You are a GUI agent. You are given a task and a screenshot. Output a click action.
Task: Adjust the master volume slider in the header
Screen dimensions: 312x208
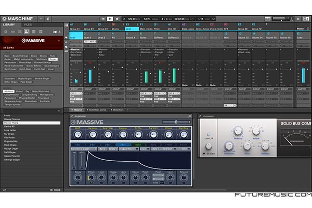[281, 19]
